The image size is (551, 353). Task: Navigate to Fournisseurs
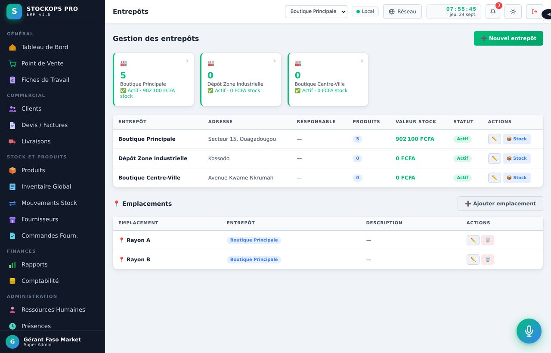click(53, 220)
